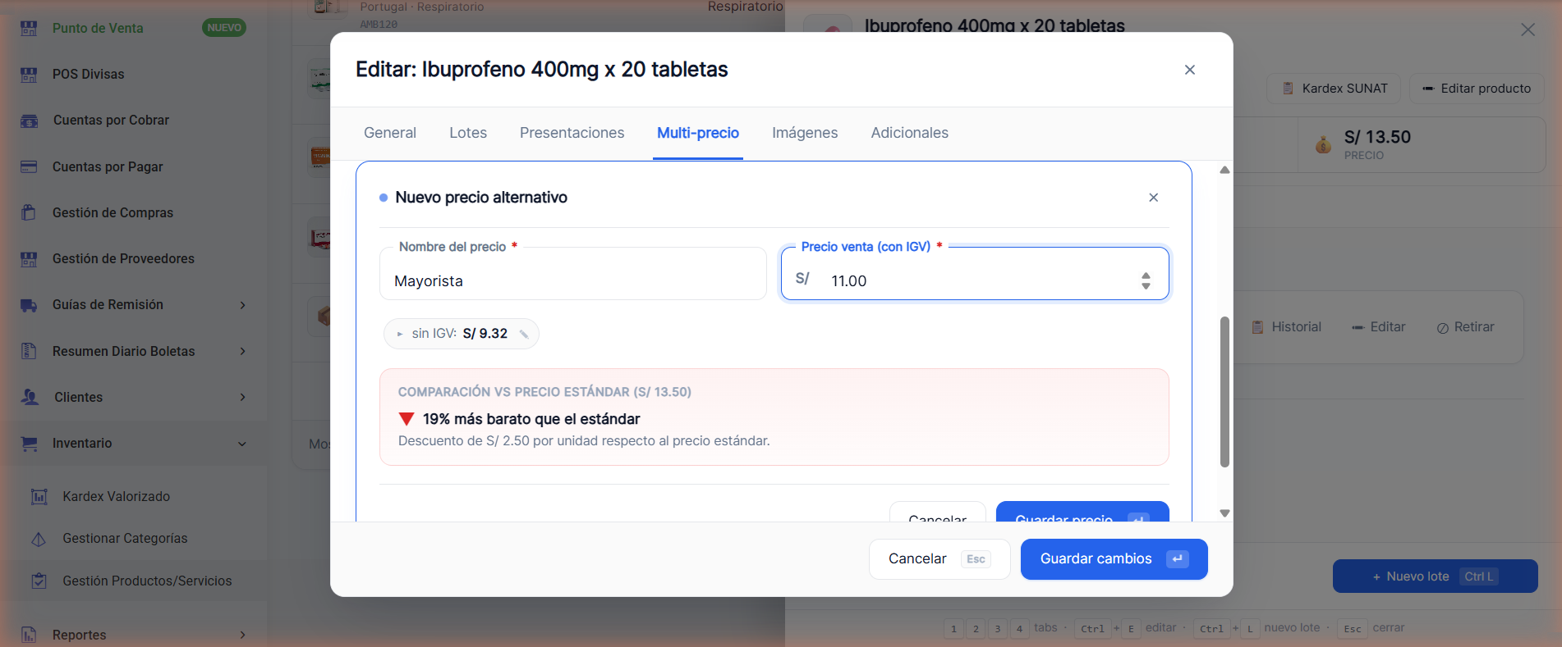This screenshot has height=647, width=1562.
Task: Click the Nombre del precio input field
Action: tap(573, 274)
